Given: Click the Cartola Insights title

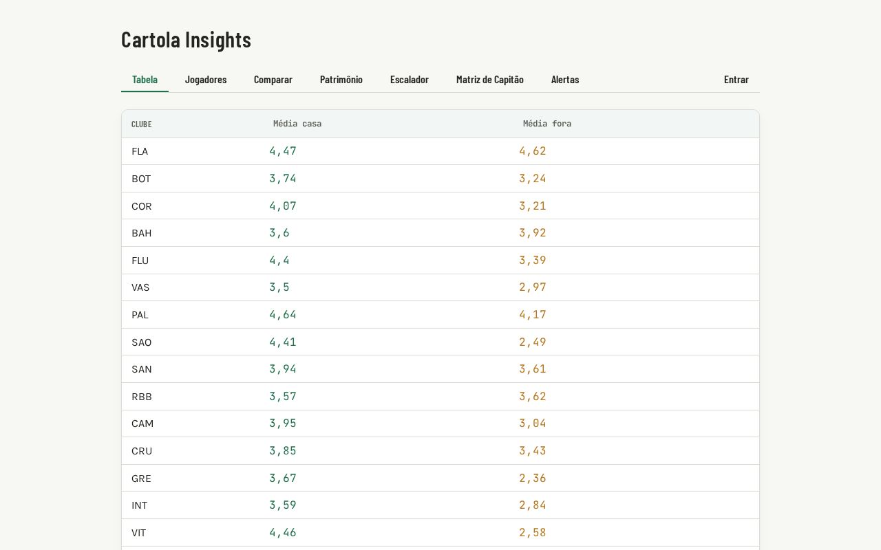Looking at the screenshot, I should click(x=186, y=40).
